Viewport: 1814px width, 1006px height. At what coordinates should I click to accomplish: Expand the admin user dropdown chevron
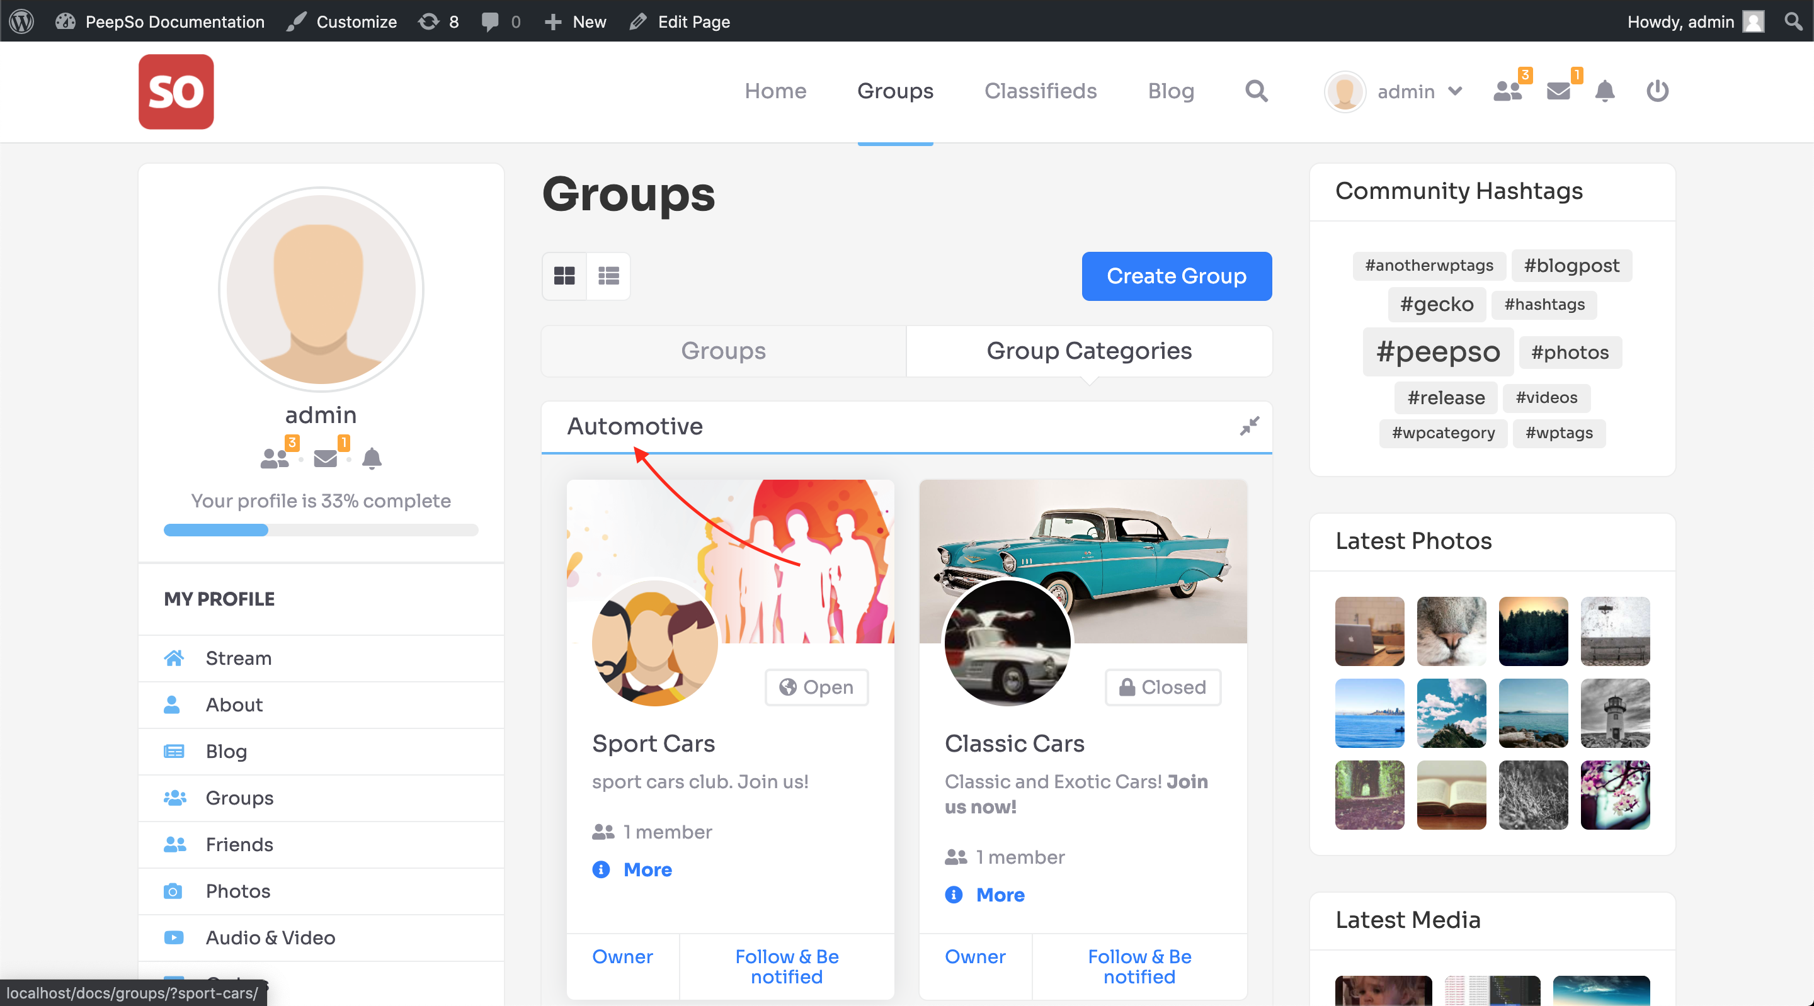coord(1456,91)
